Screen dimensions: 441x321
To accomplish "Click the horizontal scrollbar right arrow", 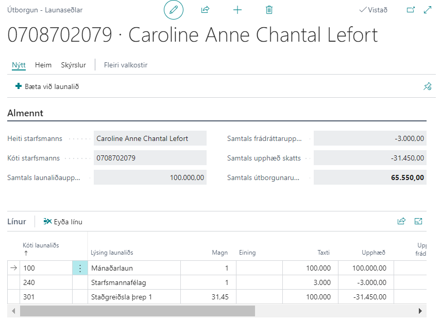I will pyautogui.click(x=420, y=311).
